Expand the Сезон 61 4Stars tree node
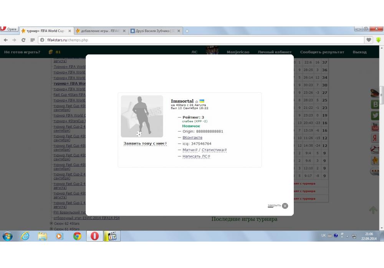The height and width of the screenshot is (268, 384). (x=51, y=229)
